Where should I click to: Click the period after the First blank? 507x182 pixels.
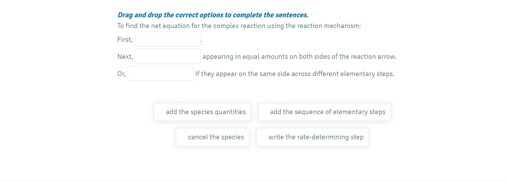(x=201, y=40)
